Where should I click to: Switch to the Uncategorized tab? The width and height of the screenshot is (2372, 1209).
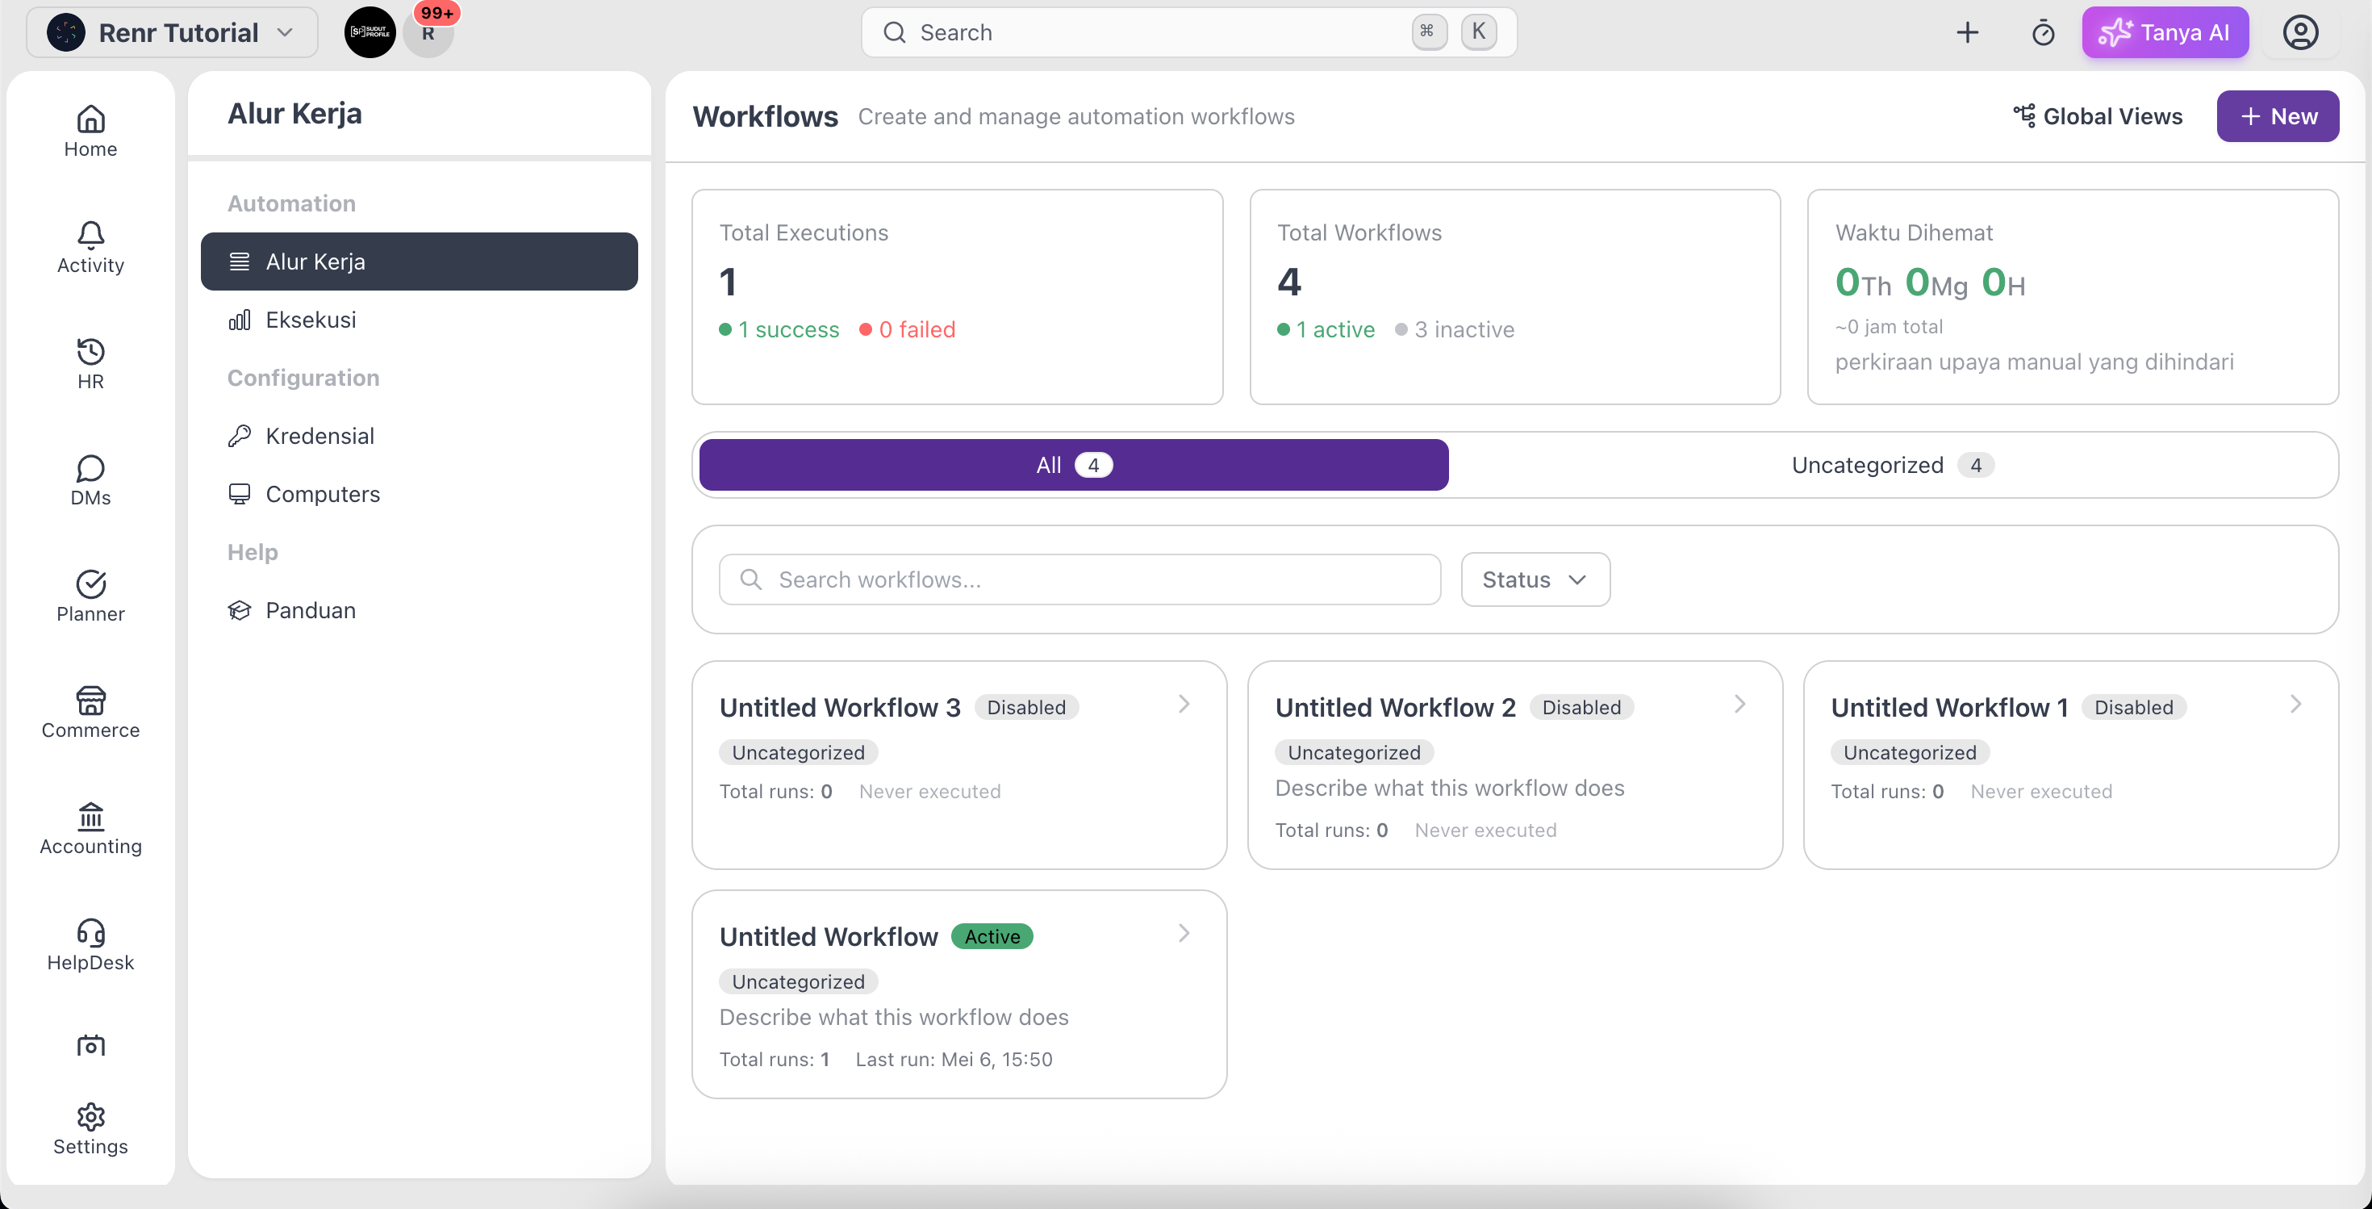1892,465
